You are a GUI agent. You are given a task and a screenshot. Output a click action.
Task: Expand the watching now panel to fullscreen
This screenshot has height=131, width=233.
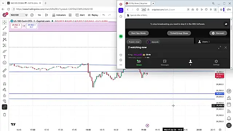click(220, 48)
